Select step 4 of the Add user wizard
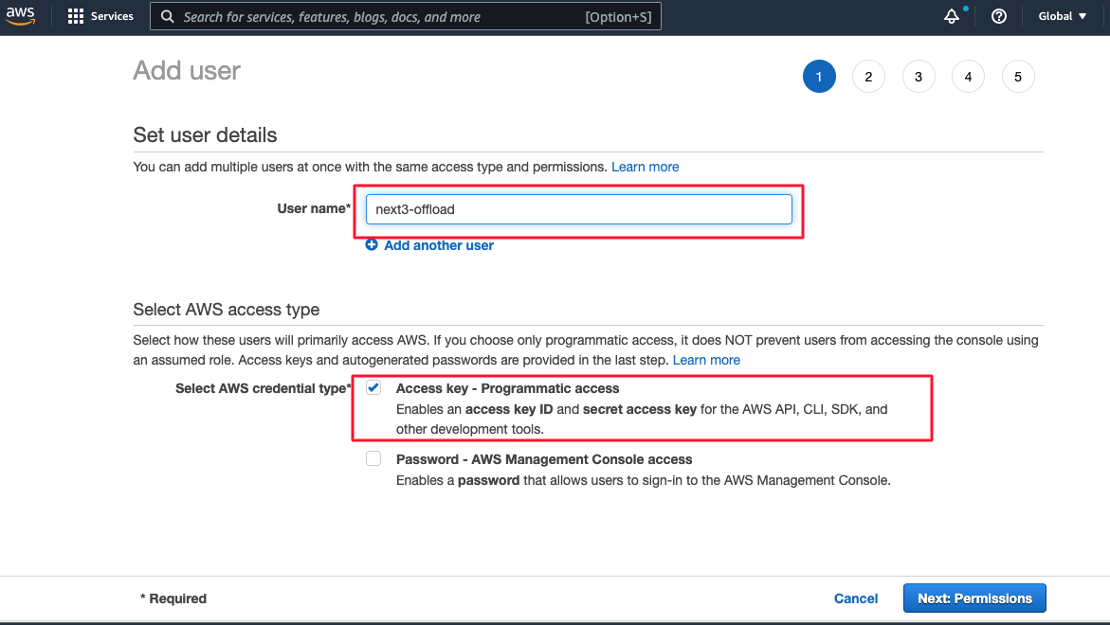This screenshot has width=1110, height=625. [968, 76]
